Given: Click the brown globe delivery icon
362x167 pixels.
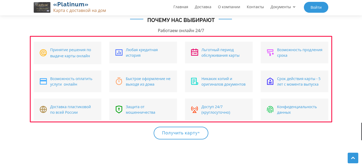Looking at the screenshot, I should click(x=43, y=109).
